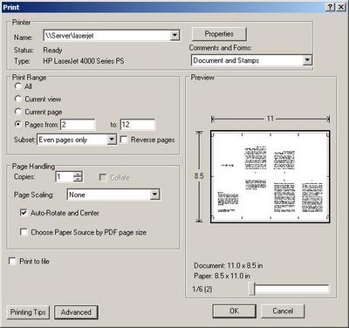The image size is (349, 328).
Task: Enable the Reverse pages checkbox
Action: click(124, 140)
